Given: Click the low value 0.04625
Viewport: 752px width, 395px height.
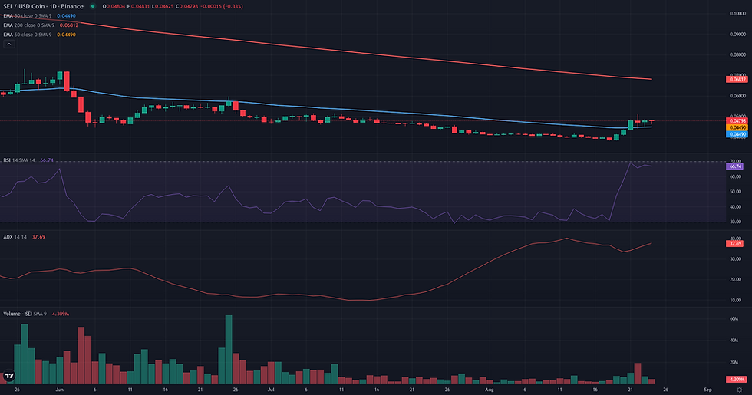Looking at the screenshot, I should pos(166,6).
